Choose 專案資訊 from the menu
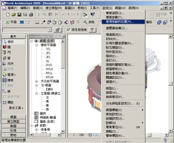 click(x=124, y=13)
